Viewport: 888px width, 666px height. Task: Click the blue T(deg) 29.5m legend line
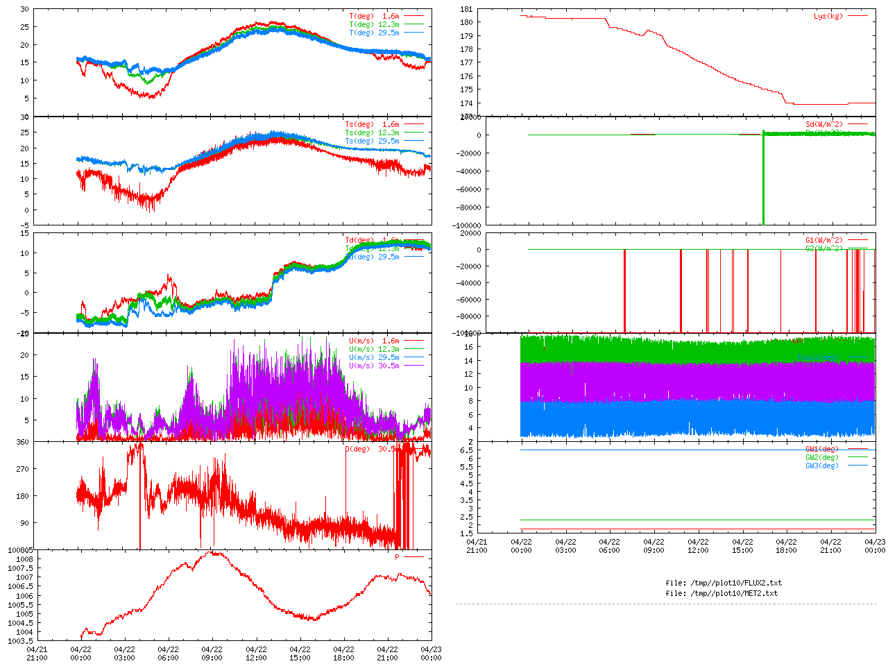pyautogui.click(x=414, y=33)
